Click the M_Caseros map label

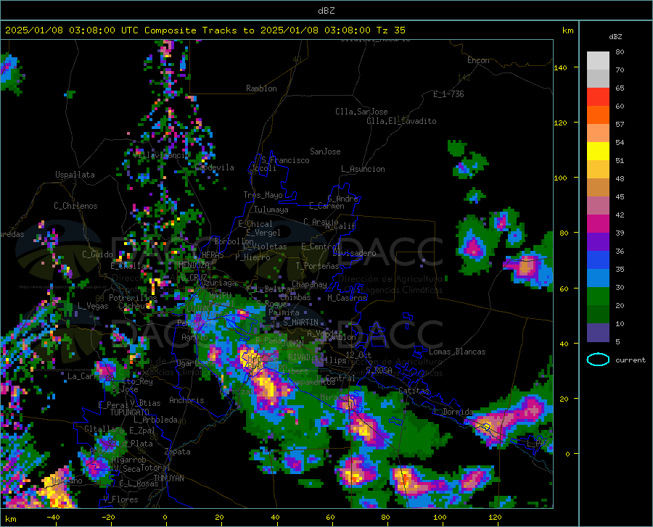pos(347,298)
